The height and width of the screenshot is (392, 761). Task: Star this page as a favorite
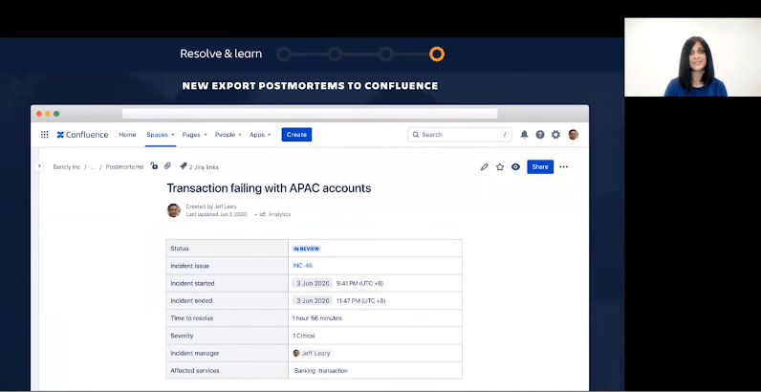(x=500, y=166)
